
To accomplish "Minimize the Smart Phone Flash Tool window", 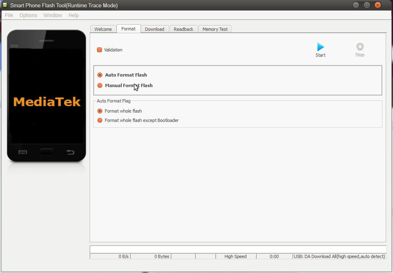I will (356, 5).
